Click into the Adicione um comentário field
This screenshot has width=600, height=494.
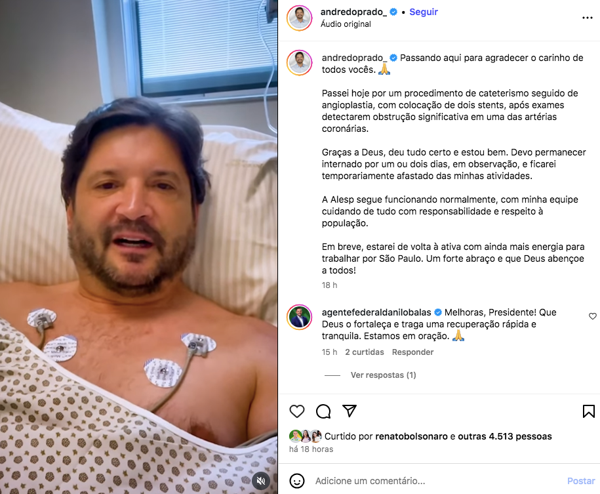coord(436,481)
